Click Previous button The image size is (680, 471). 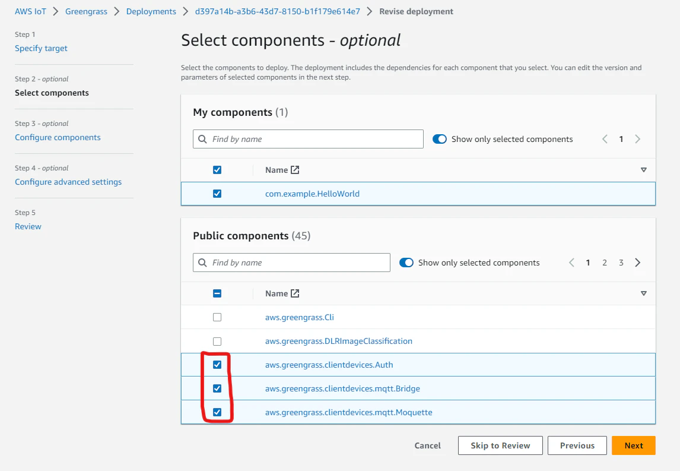coord(577,445)
